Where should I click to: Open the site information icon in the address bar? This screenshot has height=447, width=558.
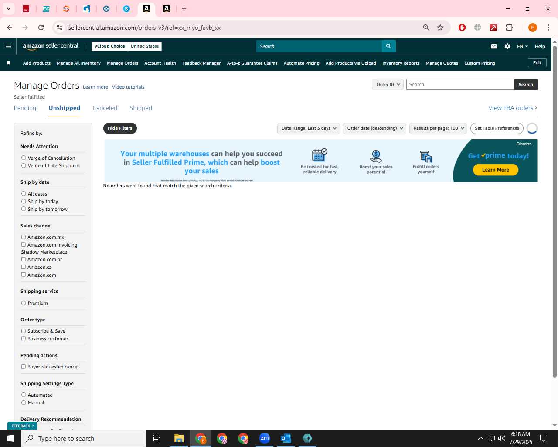(60, 28)
